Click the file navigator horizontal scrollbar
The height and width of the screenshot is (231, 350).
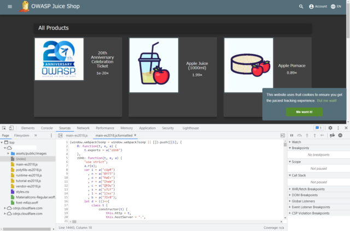pos(27,229)
